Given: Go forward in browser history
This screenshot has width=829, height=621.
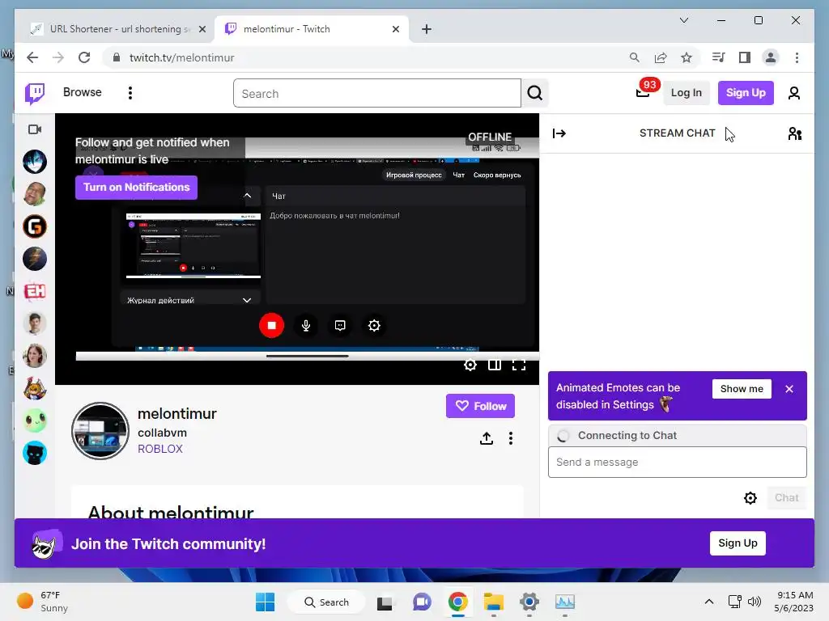Looking at the screenshot, I should [x=58, y=57].
